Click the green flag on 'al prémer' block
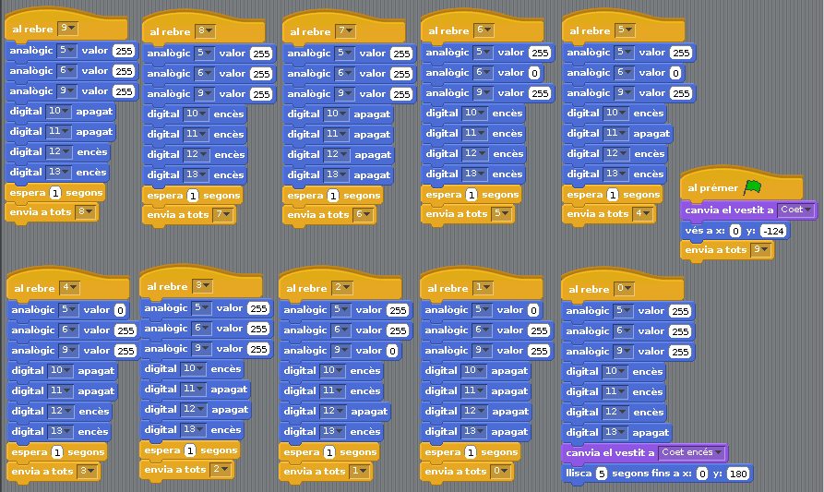This screenshot has width=824, height=492. (x=753, y=186)
